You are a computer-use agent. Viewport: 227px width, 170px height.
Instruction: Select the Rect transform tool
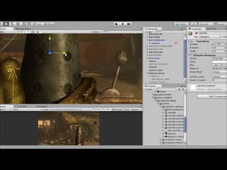point(24,24)
